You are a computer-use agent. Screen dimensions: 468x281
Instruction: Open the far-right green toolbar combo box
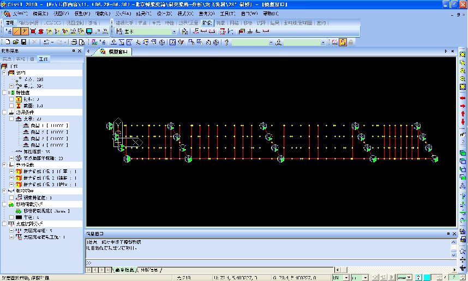[x=323, y=42]
